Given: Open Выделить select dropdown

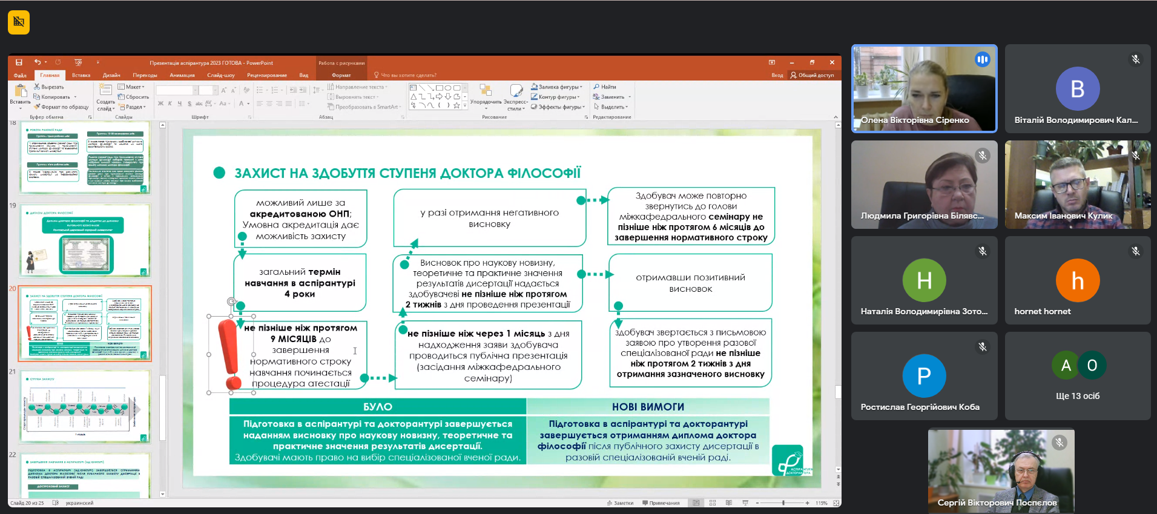Looking at the screenshot, I should pos(610,107).
